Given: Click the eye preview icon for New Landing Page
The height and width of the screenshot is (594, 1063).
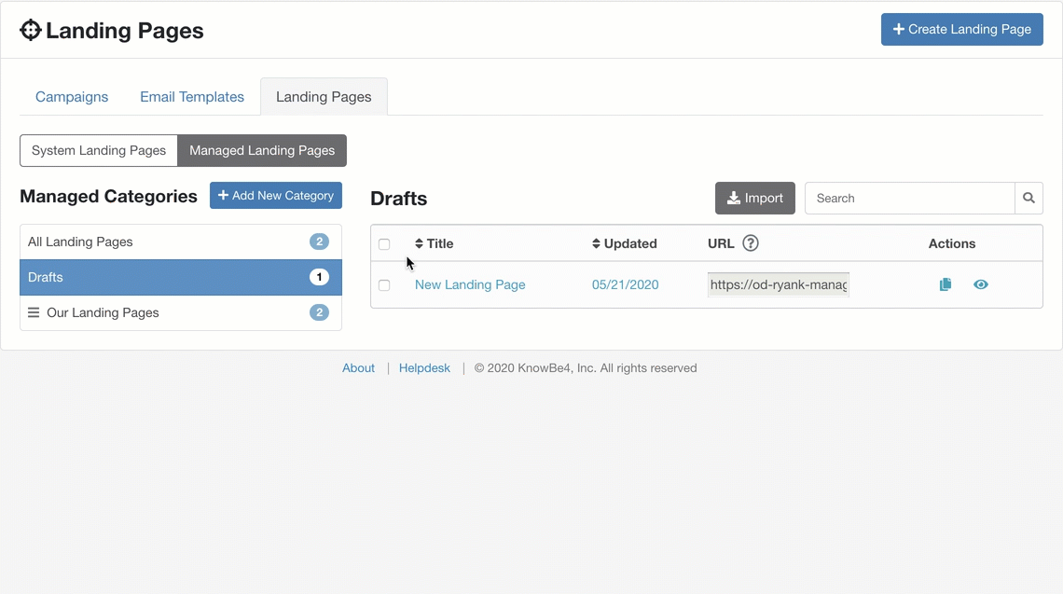Looking at the screenshot, I should (x=980, y=284).
